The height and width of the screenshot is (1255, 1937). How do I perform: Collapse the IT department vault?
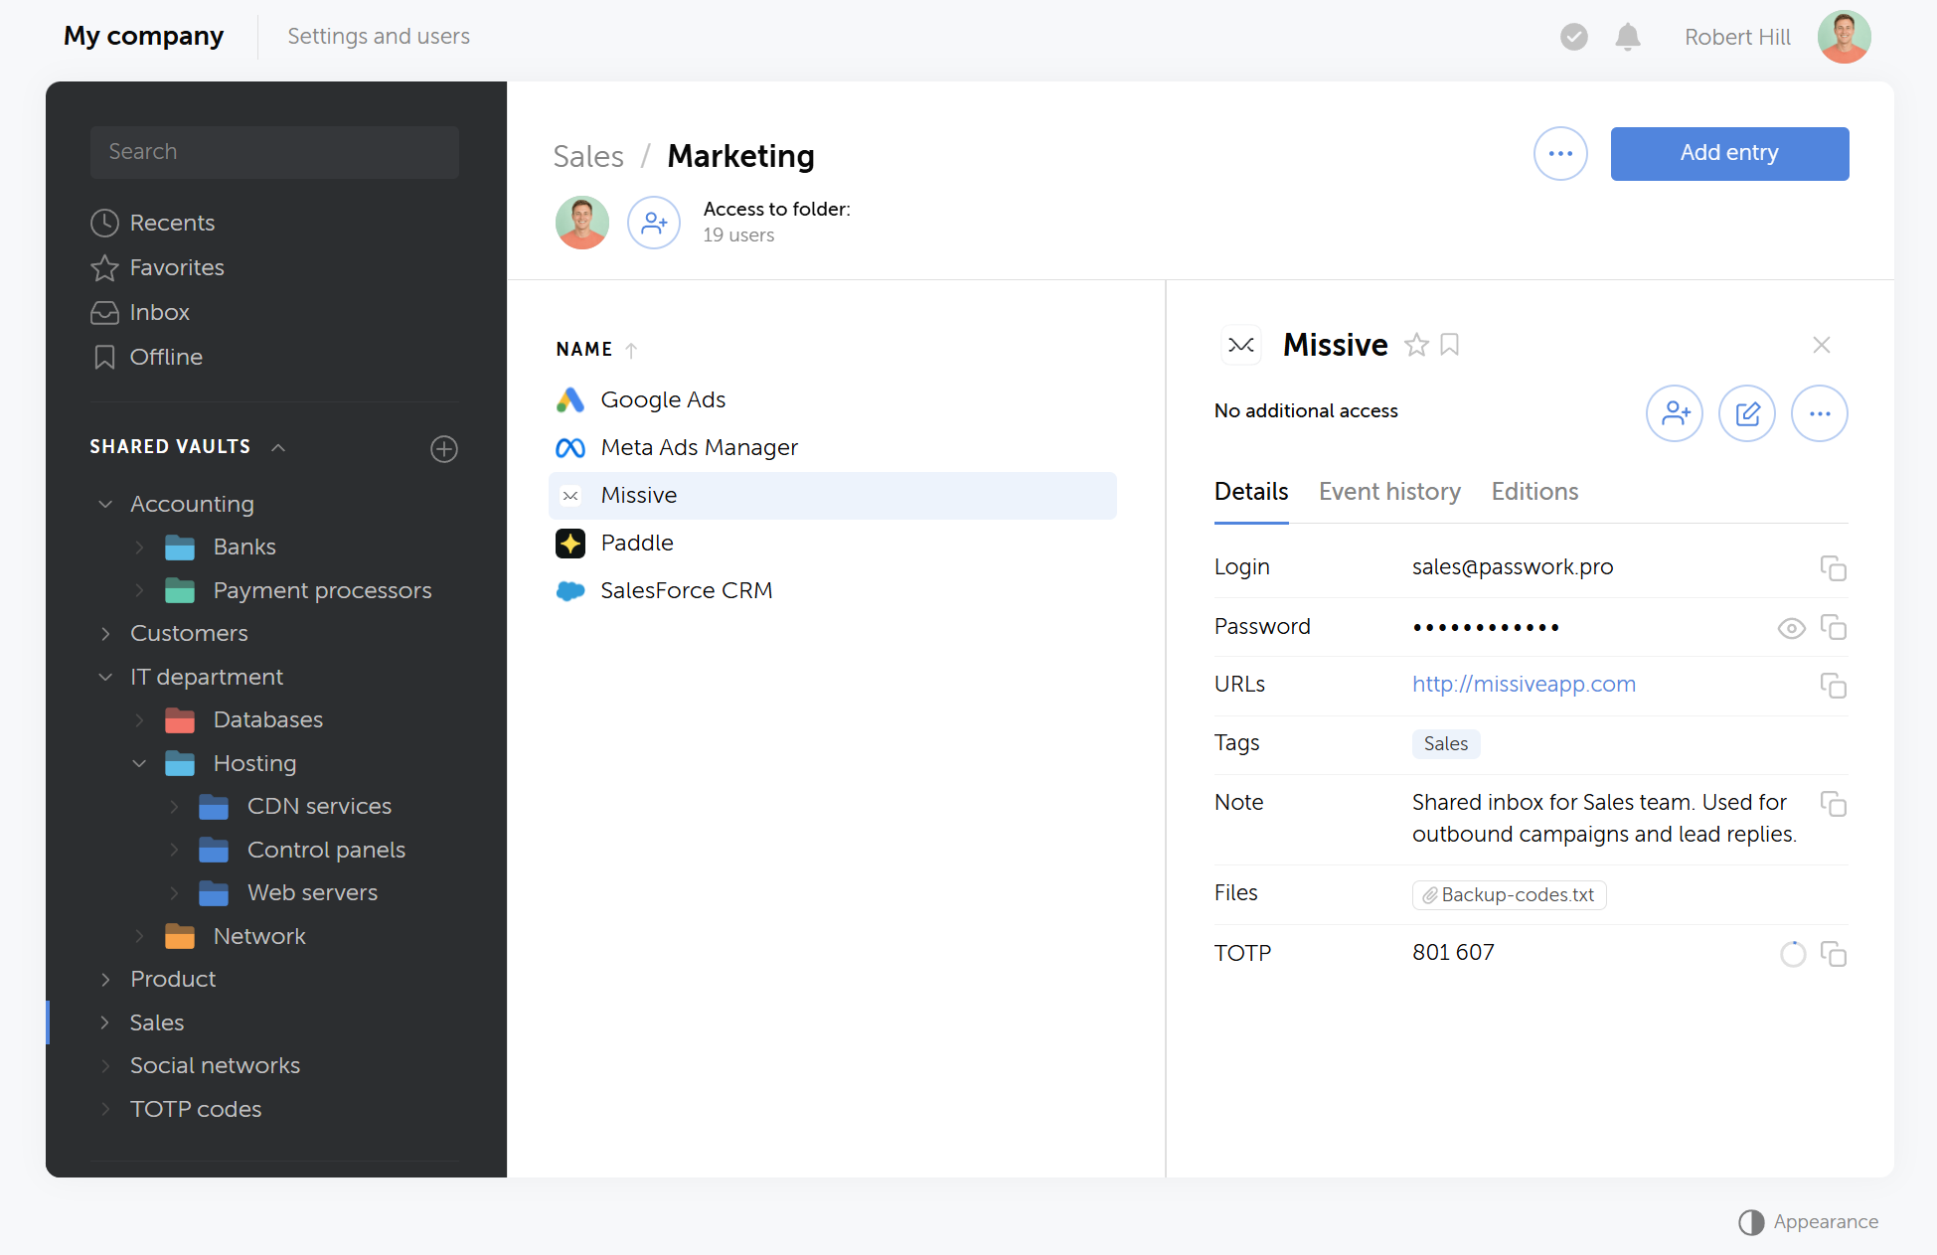[x=105, y=678]
